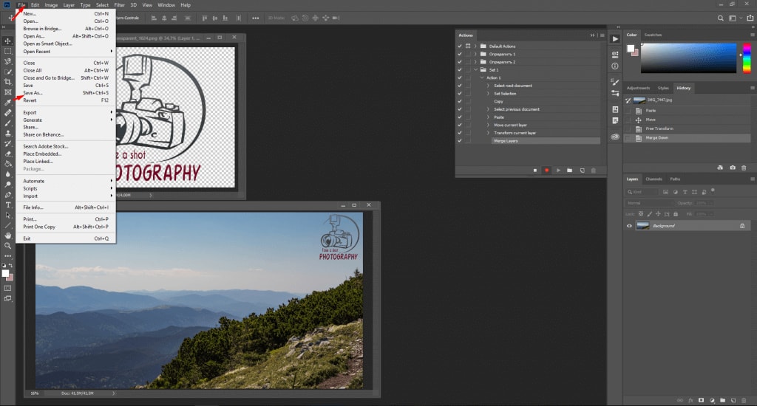757x406 pixels.
Task: Toggle checkmark for Default Actions set
Action: coord(460,47)
